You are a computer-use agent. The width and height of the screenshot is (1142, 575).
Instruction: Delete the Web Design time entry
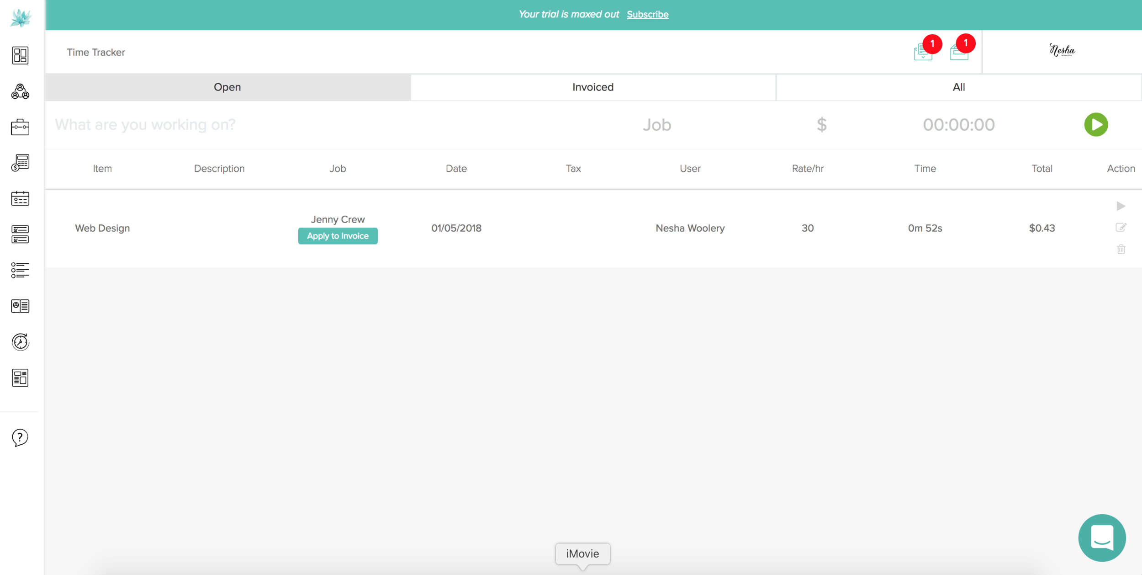pos(1121,249)
